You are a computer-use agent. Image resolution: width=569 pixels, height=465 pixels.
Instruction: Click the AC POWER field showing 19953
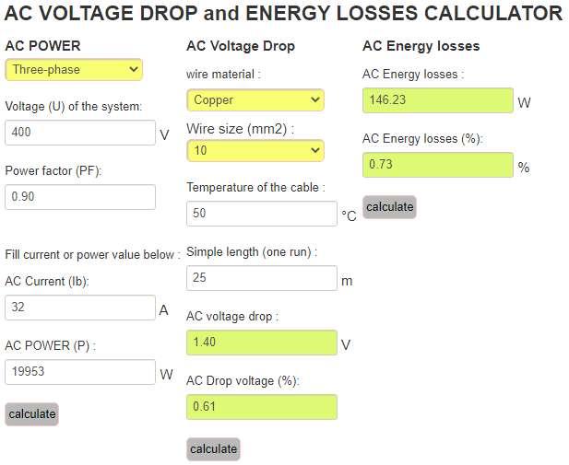point(80,372)
